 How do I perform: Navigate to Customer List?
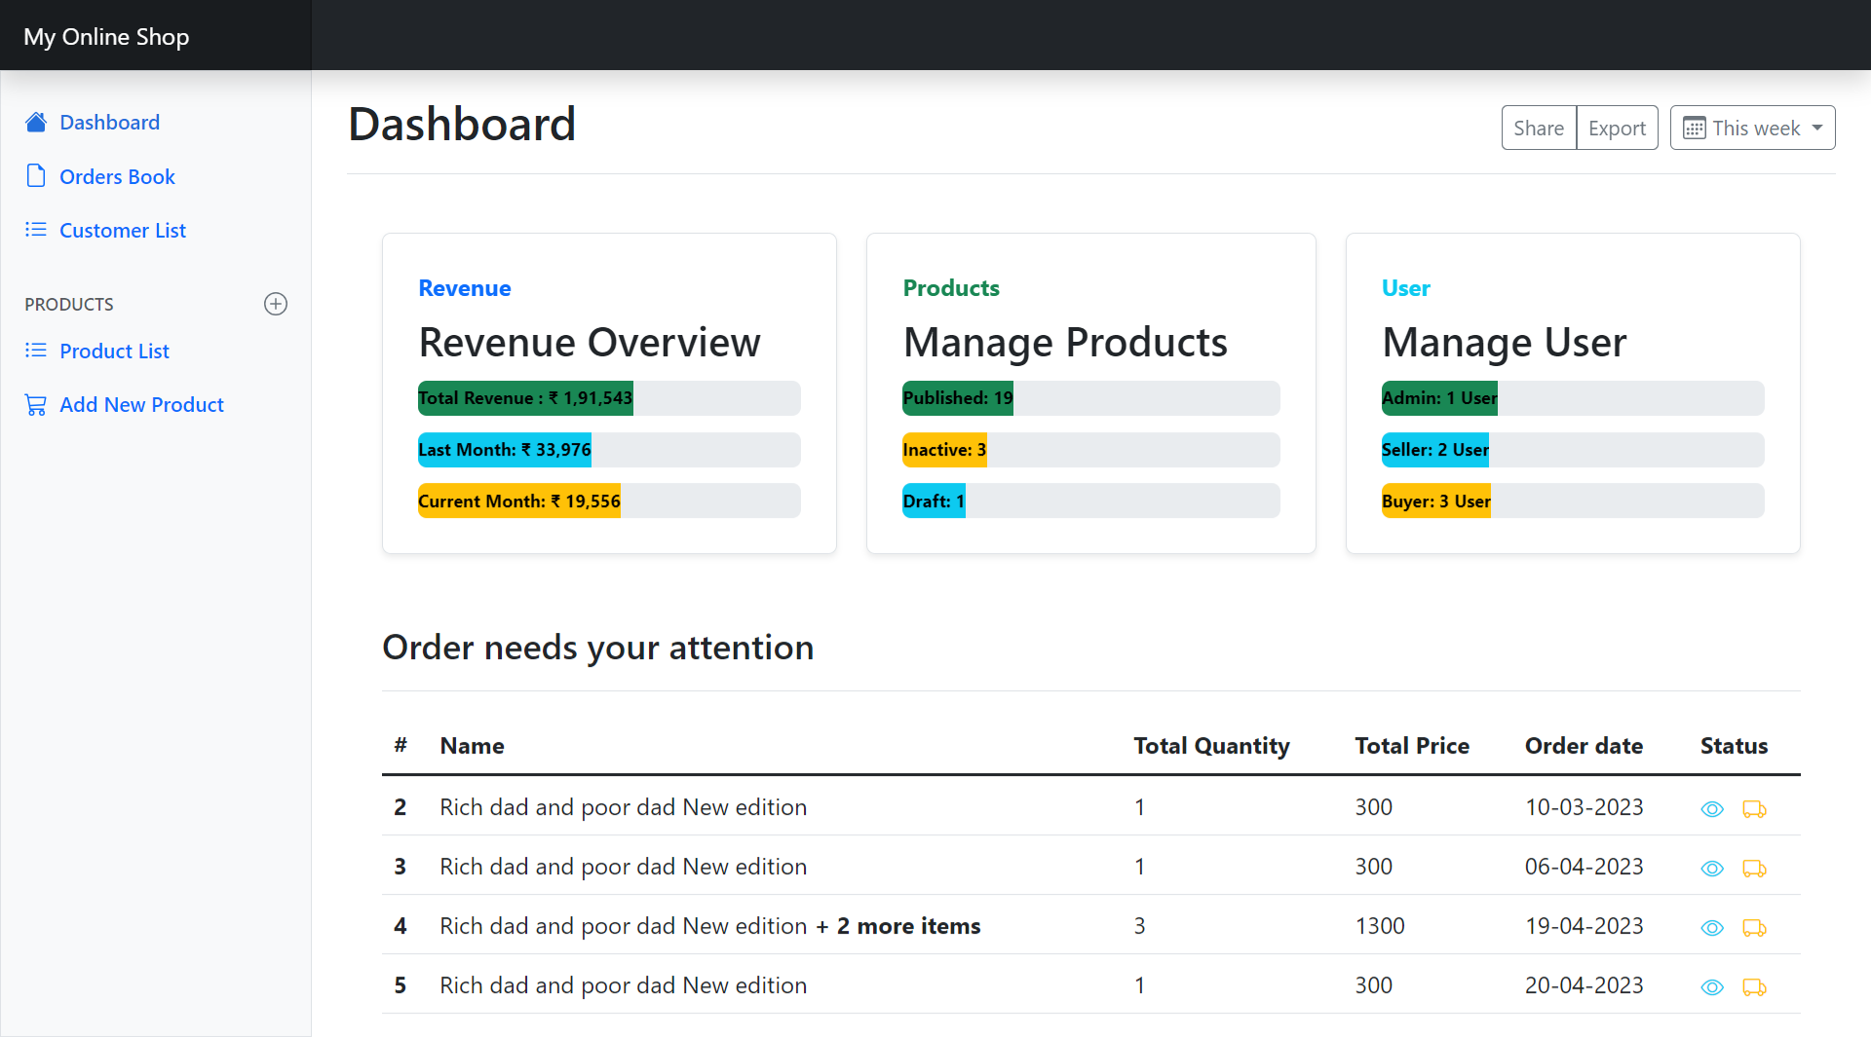pos(122,230)
